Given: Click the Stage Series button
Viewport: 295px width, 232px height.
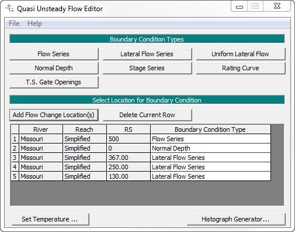Looking at the screenshot, I should (147, 68).
